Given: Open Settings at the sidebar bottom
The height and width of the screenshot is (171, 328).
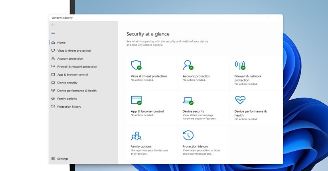Looking at the screenshot, I should (x=62, y=159).
